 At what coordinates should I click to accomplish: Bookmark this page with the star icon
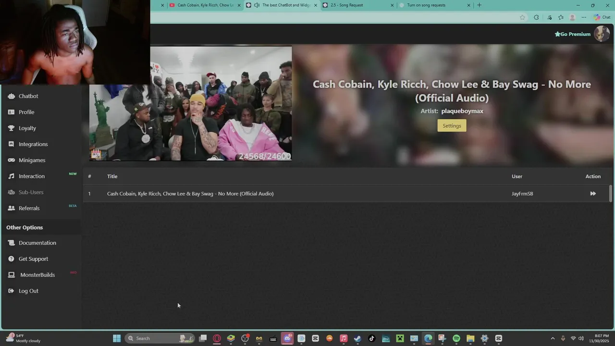522,17
